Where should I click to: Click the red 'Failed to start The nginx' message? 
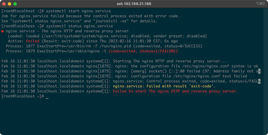pyautogui.click(x=175, y=91)
